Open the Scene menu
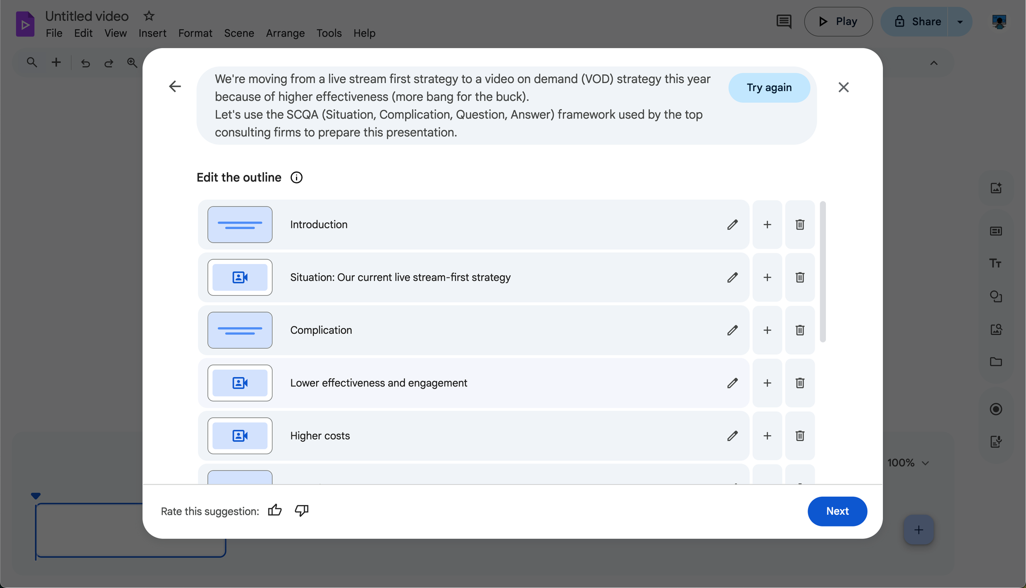The width and height of the screenshot is (1026, 588). tap(239, 33)
